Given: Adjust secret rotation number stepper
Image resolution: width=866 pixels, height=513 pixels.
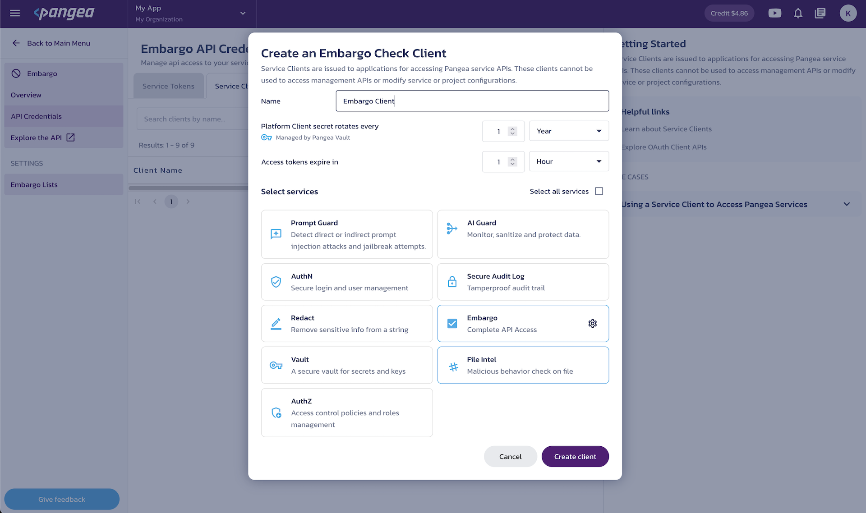Looking at the screenshot, I should (x=512, y=131).
